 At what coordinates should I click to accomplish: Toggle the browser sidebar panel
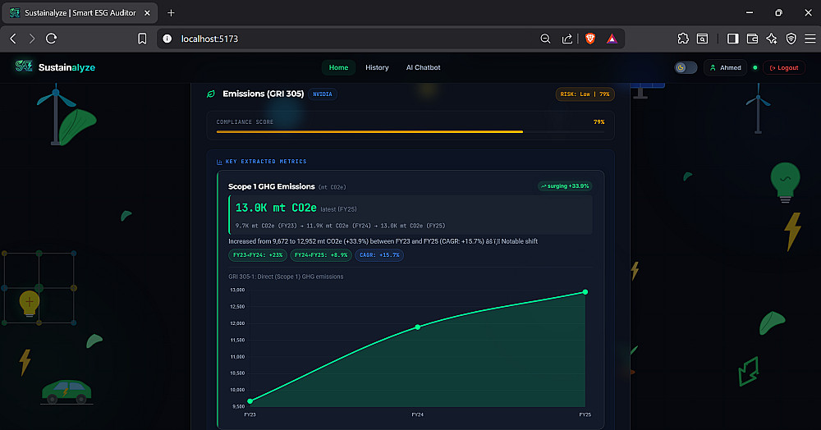(x=732, y=39)
